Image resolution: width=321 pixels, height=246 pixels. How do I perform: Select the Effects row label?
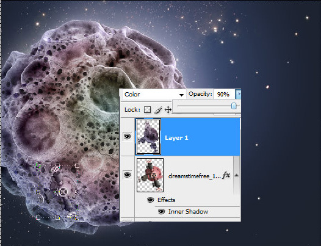tap(166, 200)
